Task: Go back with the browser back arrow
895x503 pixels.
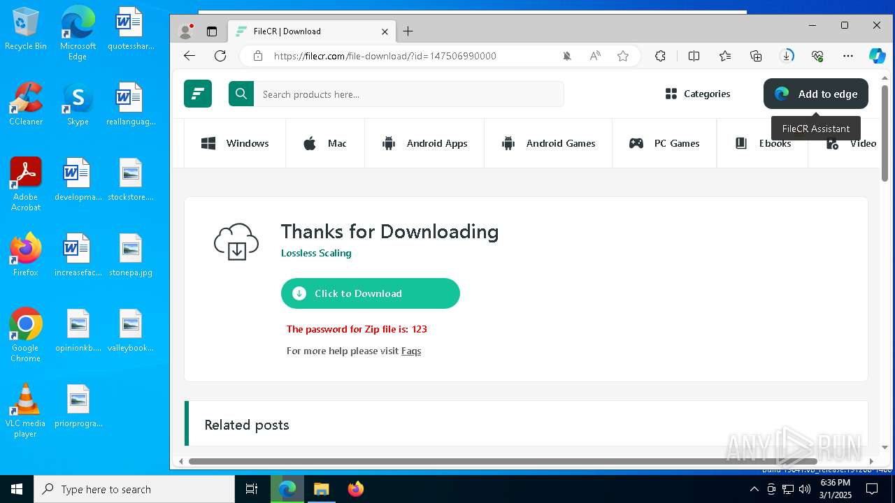Action: 189,56
